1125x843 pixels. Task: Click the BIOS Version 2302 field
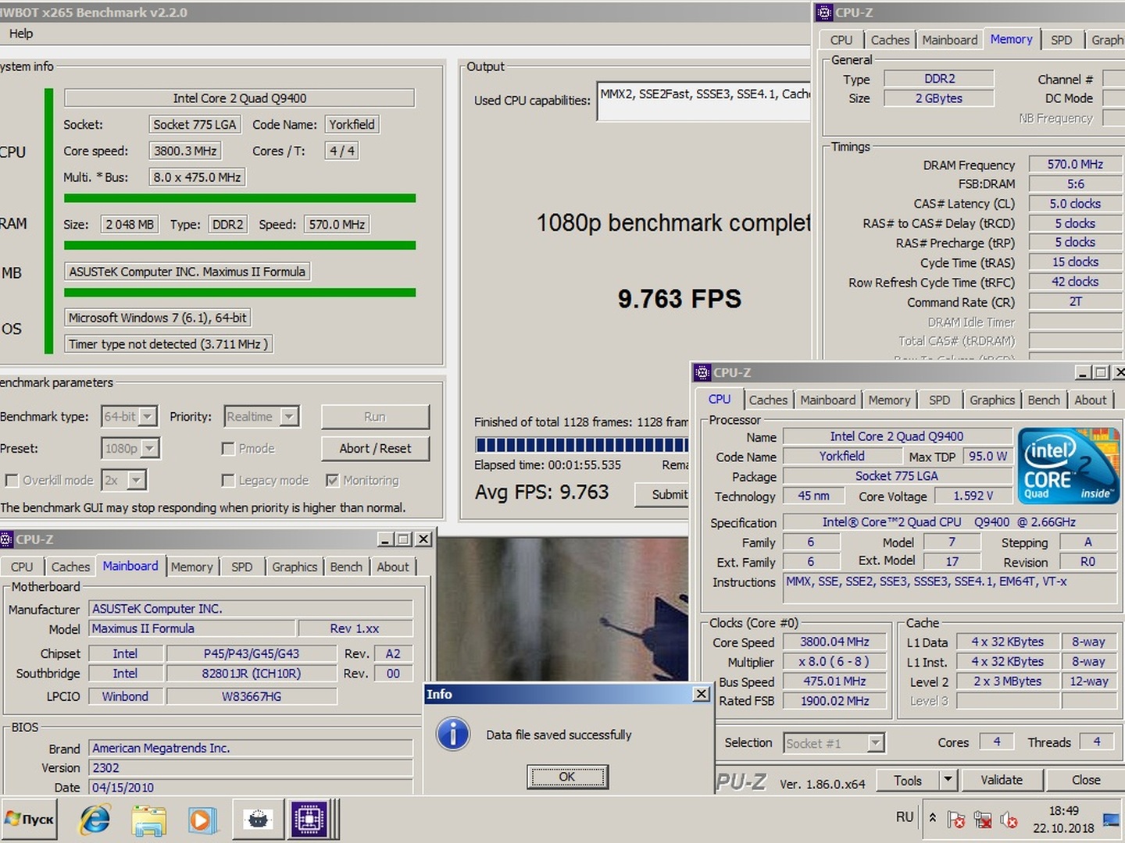click(x=251, y=768)
